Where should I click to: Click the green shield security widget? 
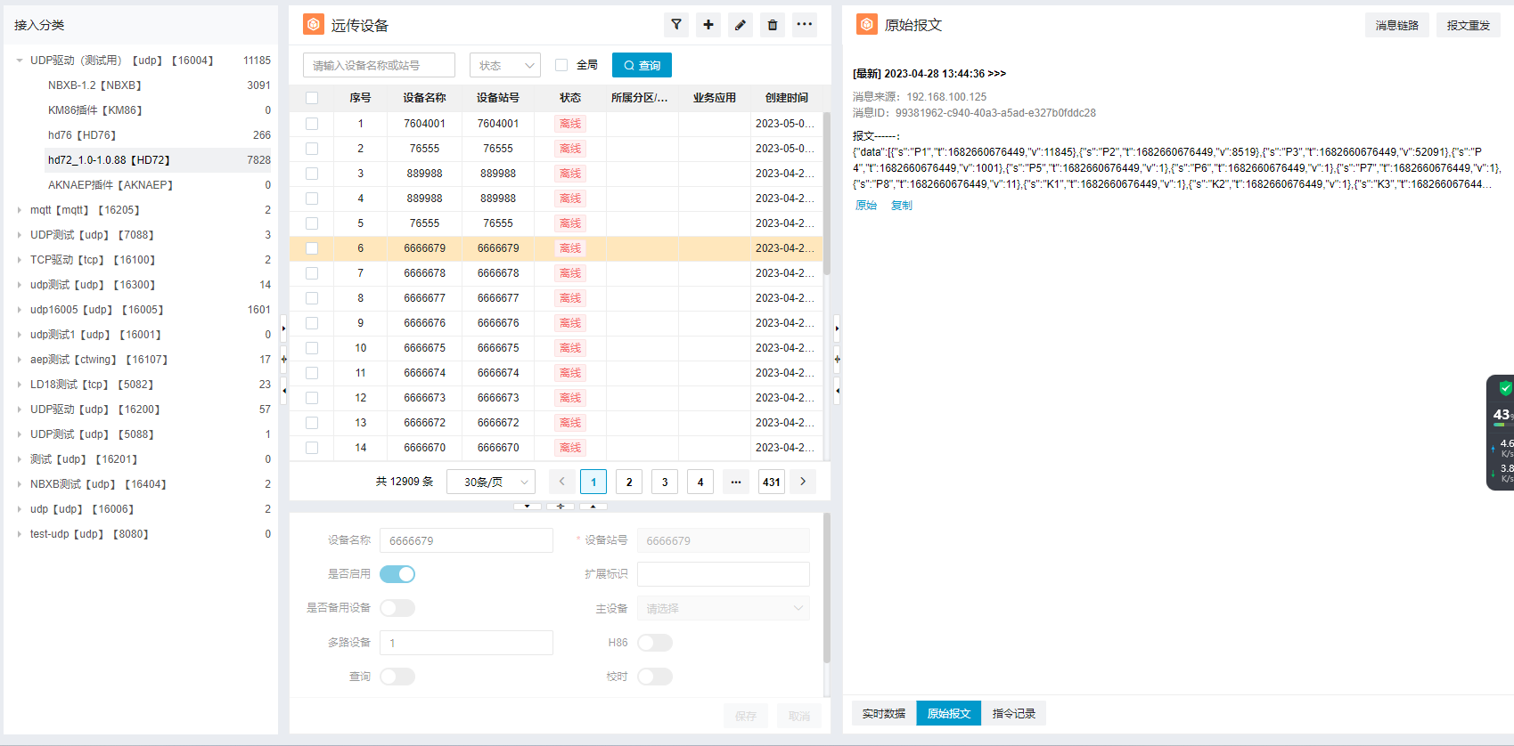pyautogui.click(x=1505, y=388)
